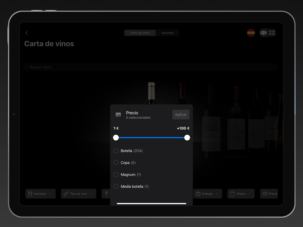Expand the Maridaje dropdown chevron

[50, 194]
